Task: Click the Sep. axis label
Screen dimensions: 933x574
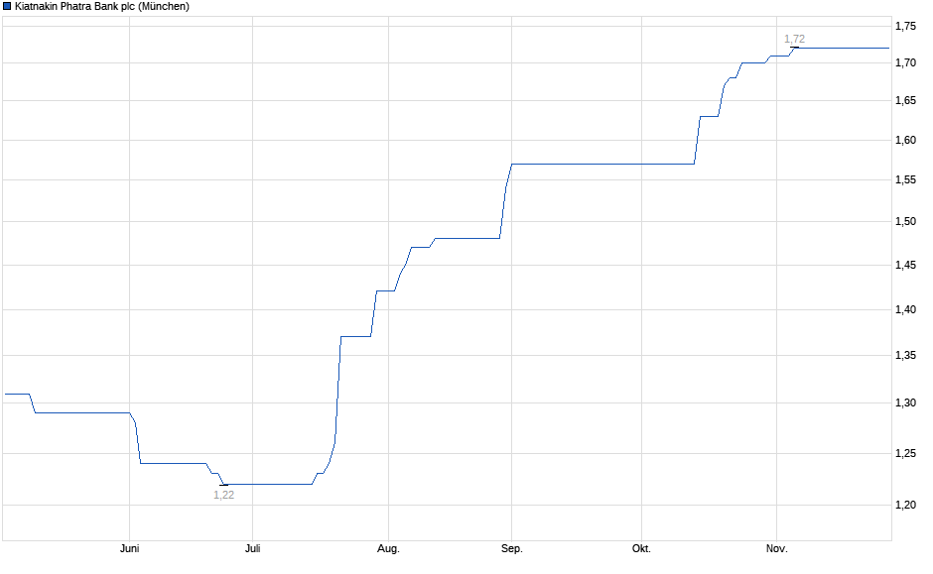Action: [513, 547]
